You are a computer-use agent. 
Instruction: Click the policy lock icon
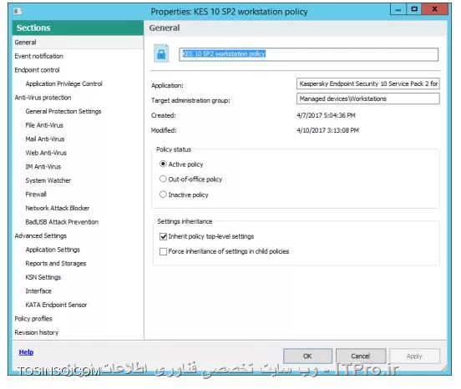pyautogui.click(x=161, y=53)
